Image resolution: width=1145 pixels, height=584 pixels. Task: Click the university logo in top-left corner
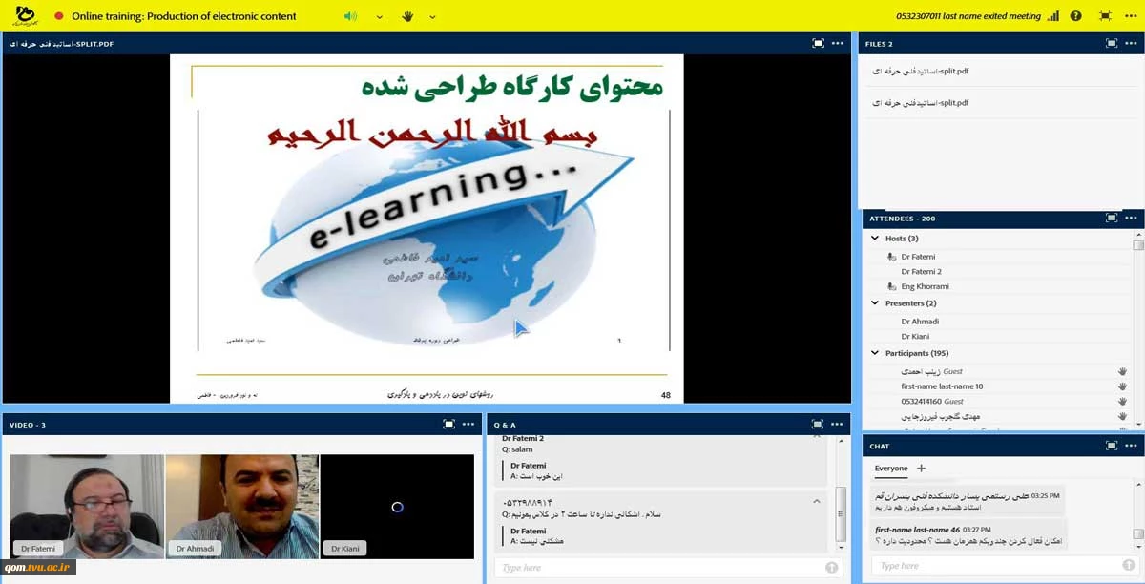pos(25,16)
